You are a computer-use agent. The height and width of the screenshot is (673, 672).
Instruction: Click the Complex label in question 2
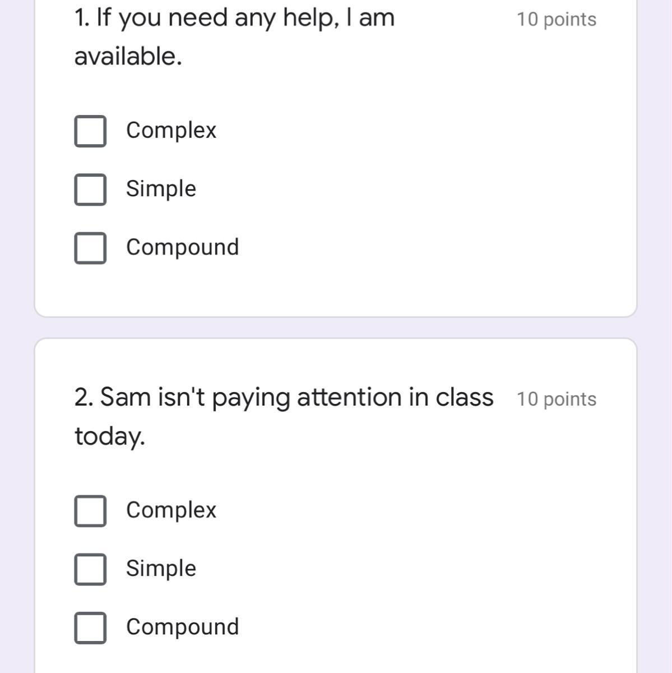coord(171,510)
